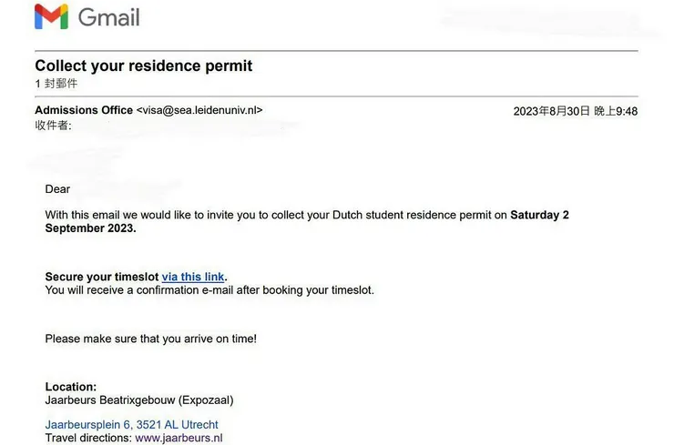This screenshot has width=674, height=445.
Task: Open the www.jaarbeurs.nl link
Action: tap(179, 438)
